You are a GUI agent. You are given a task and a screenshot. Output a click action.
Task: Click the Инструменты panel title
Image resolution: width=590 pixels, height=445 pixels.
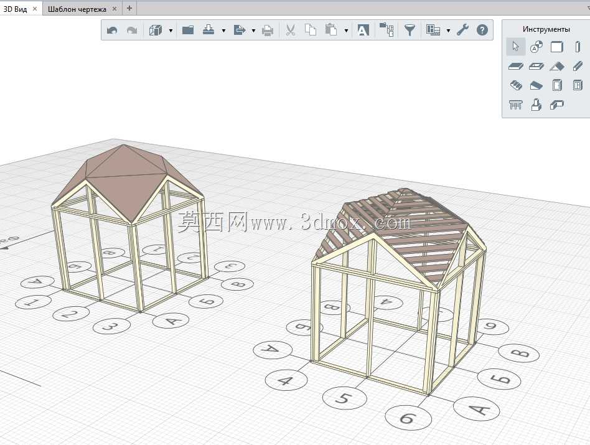pos(546,29)
